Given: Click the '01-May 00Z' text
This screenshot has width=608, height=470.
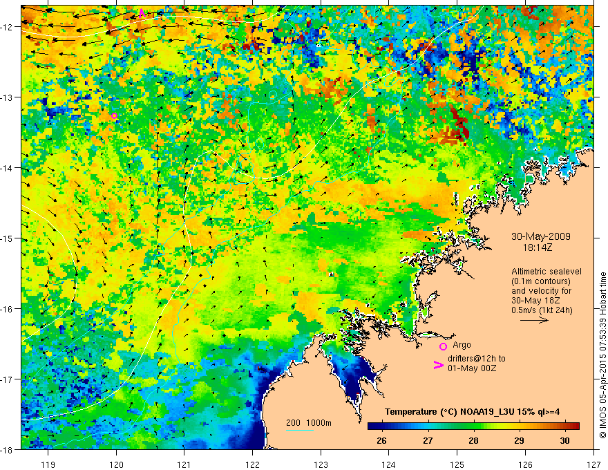Looking at the screenshot, I should coord(472,368).
